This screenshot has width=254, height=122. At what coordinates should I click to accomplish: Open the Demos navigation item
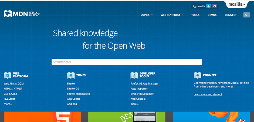(x=212, y=15)
